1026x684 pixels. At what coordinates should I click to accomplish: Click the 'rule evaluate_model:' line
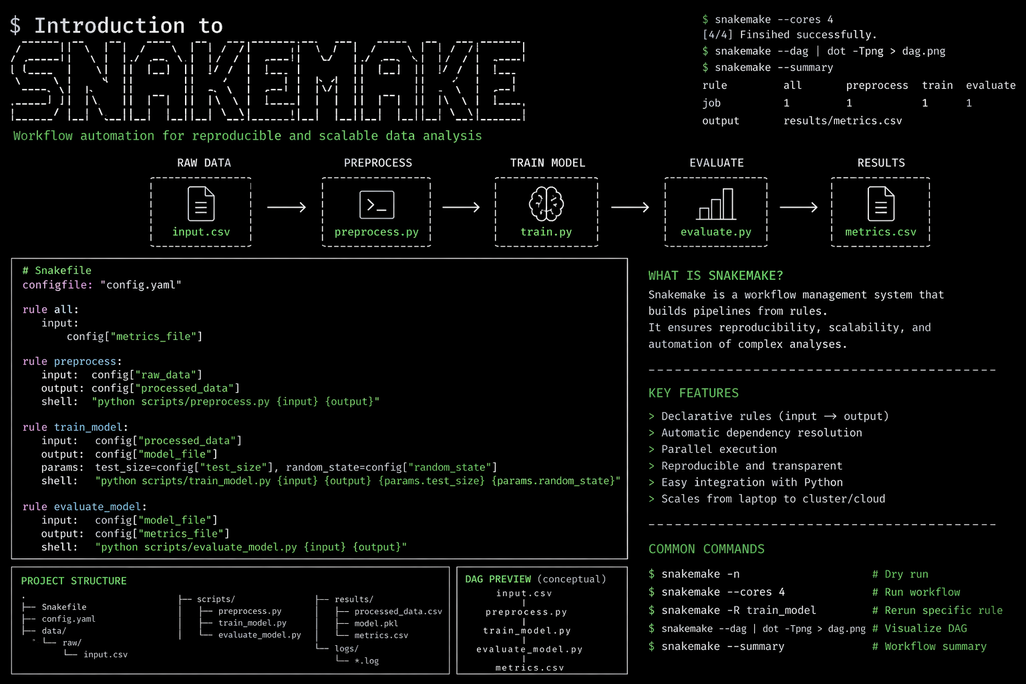click(x=85, y=507)
